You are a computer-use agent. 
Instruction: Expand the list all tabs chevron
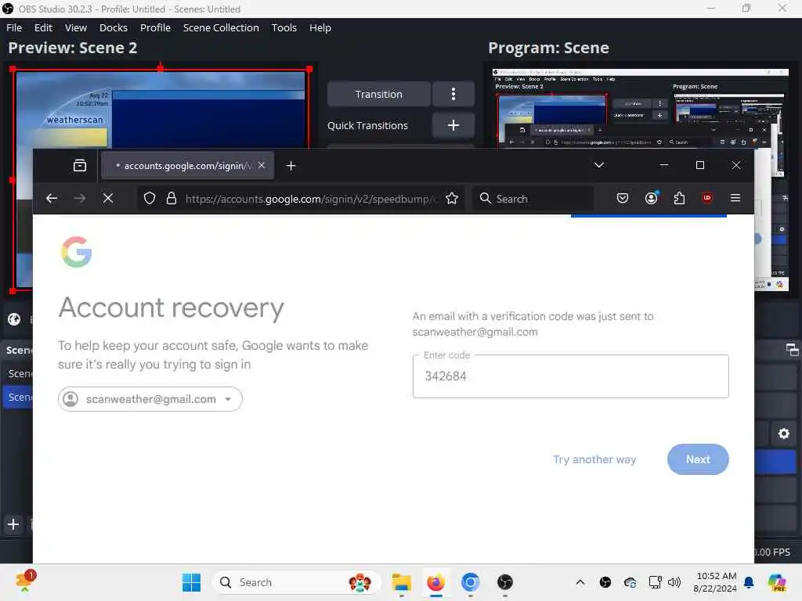pyautogui.click(x=599, y=165)
